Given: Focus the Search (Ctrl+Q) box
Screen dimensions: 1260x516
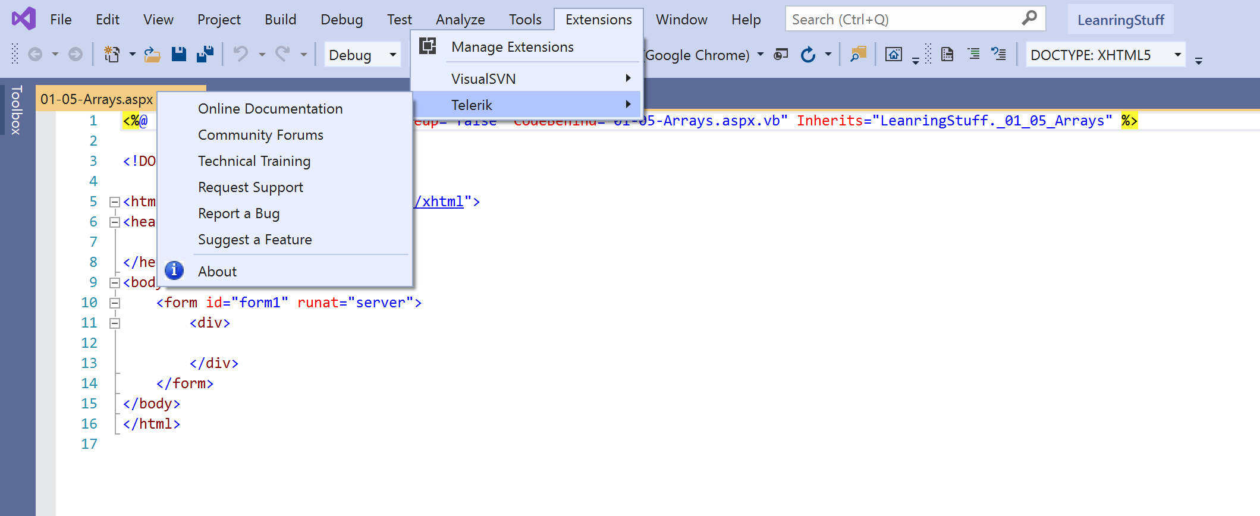Looking at the screenshot, I should pyautogui.click(x=915, y=19).
